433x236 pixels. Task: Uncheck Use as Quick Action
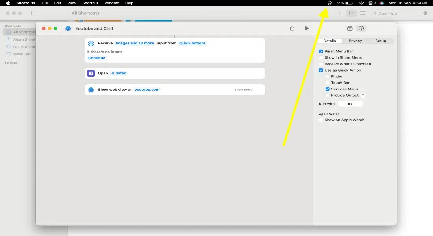tap(321, 70)
